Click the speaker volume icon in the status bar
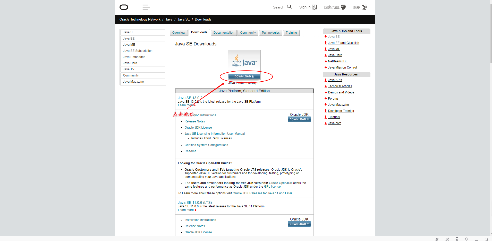492x241 pixels. point(467,239)
